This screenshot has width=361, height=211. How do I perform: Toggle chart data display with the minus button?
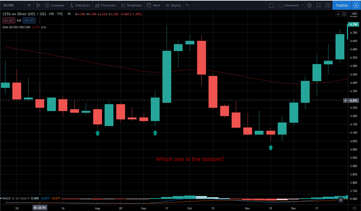(69, 14)
